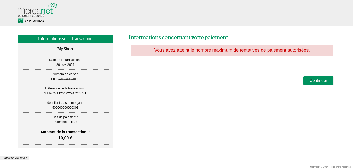
Task: Click the 'Informations sur la transaction' header
Action: tap(65, 39)
